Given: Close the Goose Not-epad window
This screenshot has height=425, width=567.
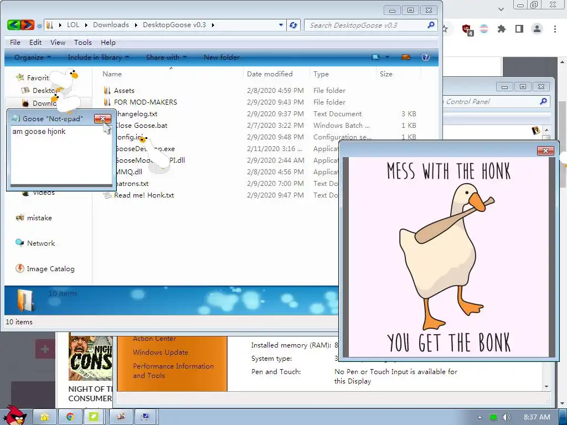Looking at the screenshot, I should (102, 118).
